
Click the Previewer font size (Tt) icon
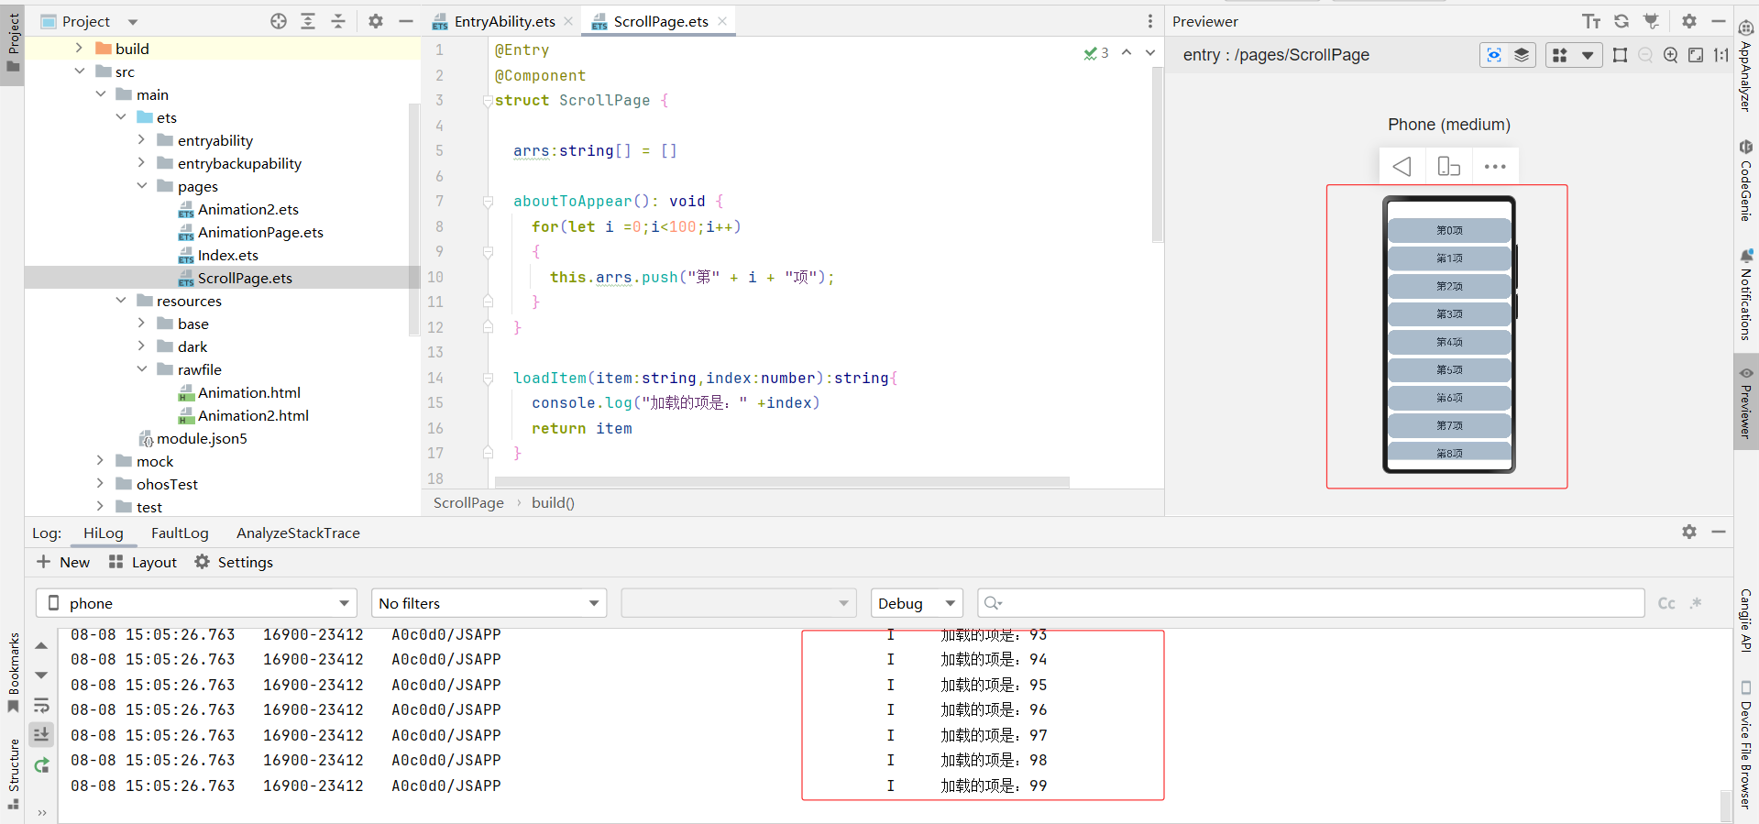[1591, 21]
